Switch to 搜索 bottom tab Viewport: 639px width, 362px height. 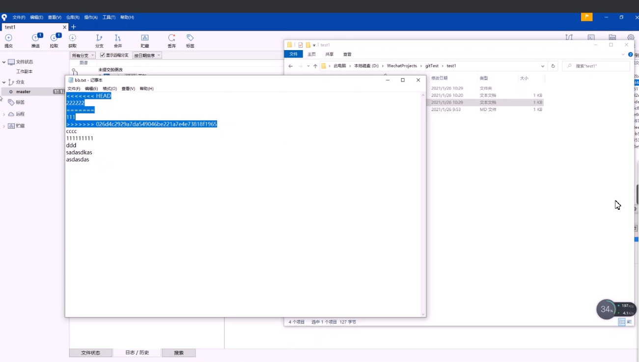(x=179, y=353)
